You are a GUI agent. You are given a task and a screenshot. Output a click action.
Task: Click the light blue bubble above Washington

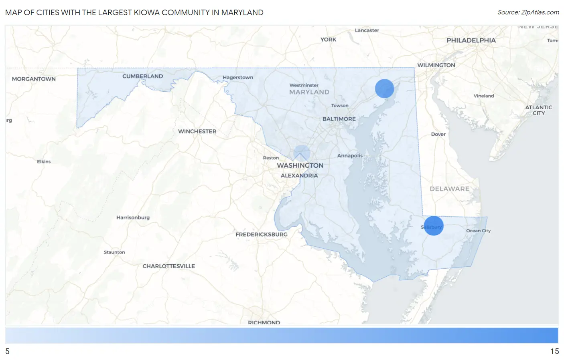point(302,153)
